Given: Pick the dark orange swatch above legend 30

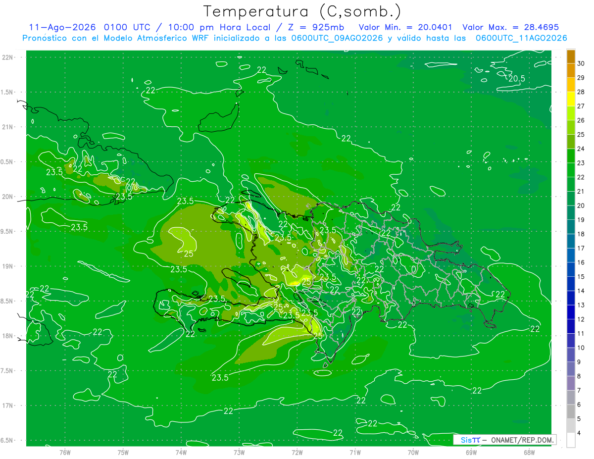Looking at the screenshot, I should (571, 56).
